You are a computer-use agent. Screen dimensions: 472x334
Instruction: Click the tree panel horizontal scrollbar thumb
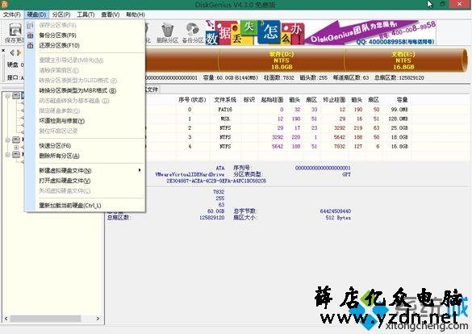(x=46, y=319)
